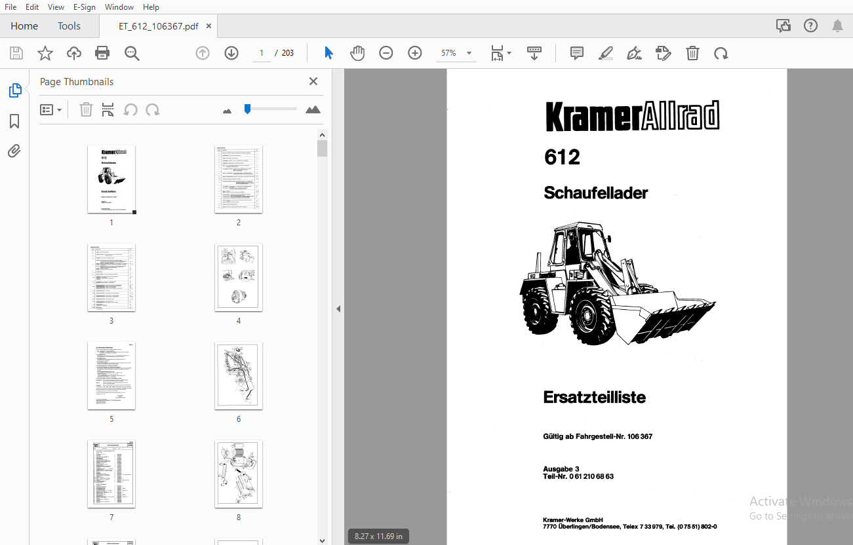Rotate thumbnails clockwise
Screen dimensions: 853x545
[x=153, y=109]
